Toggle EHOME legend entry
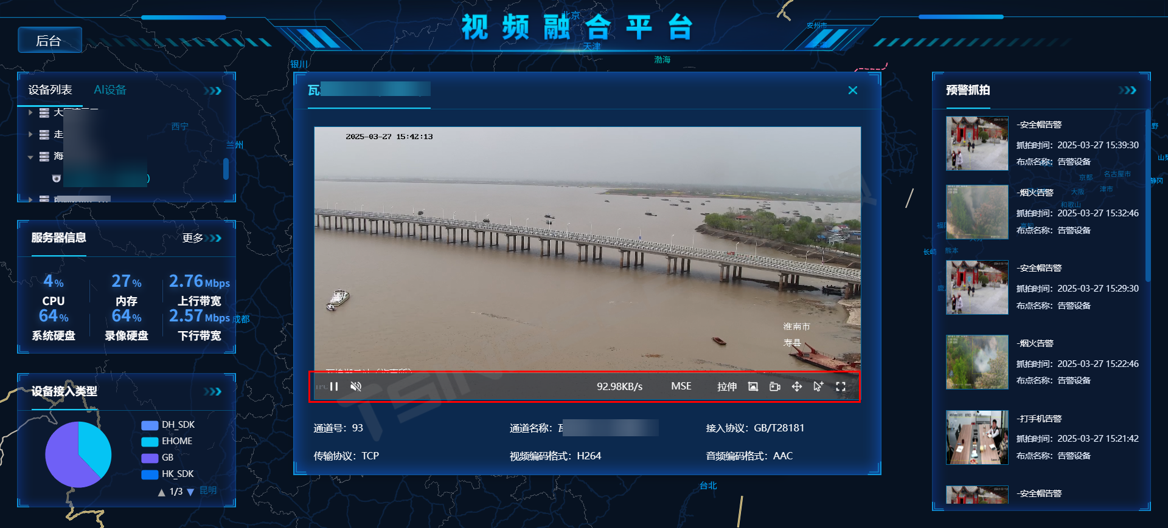The width and height of the screenshot is (1168, 528). click(167, 441)
